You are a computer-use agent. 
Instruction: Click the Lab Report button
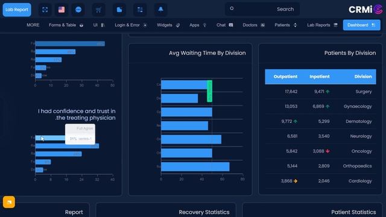click(x=17, y=10)
